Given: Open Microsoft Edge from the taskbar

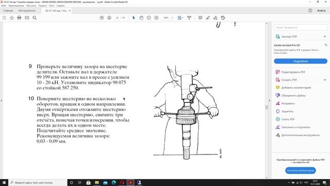Looking at the screenshot, I should [113, 182].
